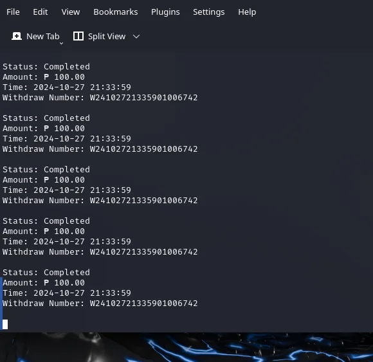This screenshot has height=362, width=373.
Task: Click the Split View button label
Action: 107,37
